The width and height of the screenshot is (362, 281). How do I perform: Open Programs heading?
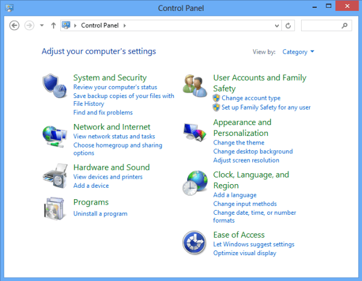pos(91,202)
